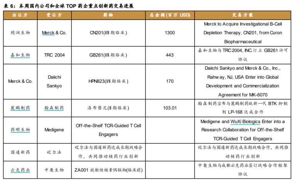Click the 交易方案 column header

242,15
